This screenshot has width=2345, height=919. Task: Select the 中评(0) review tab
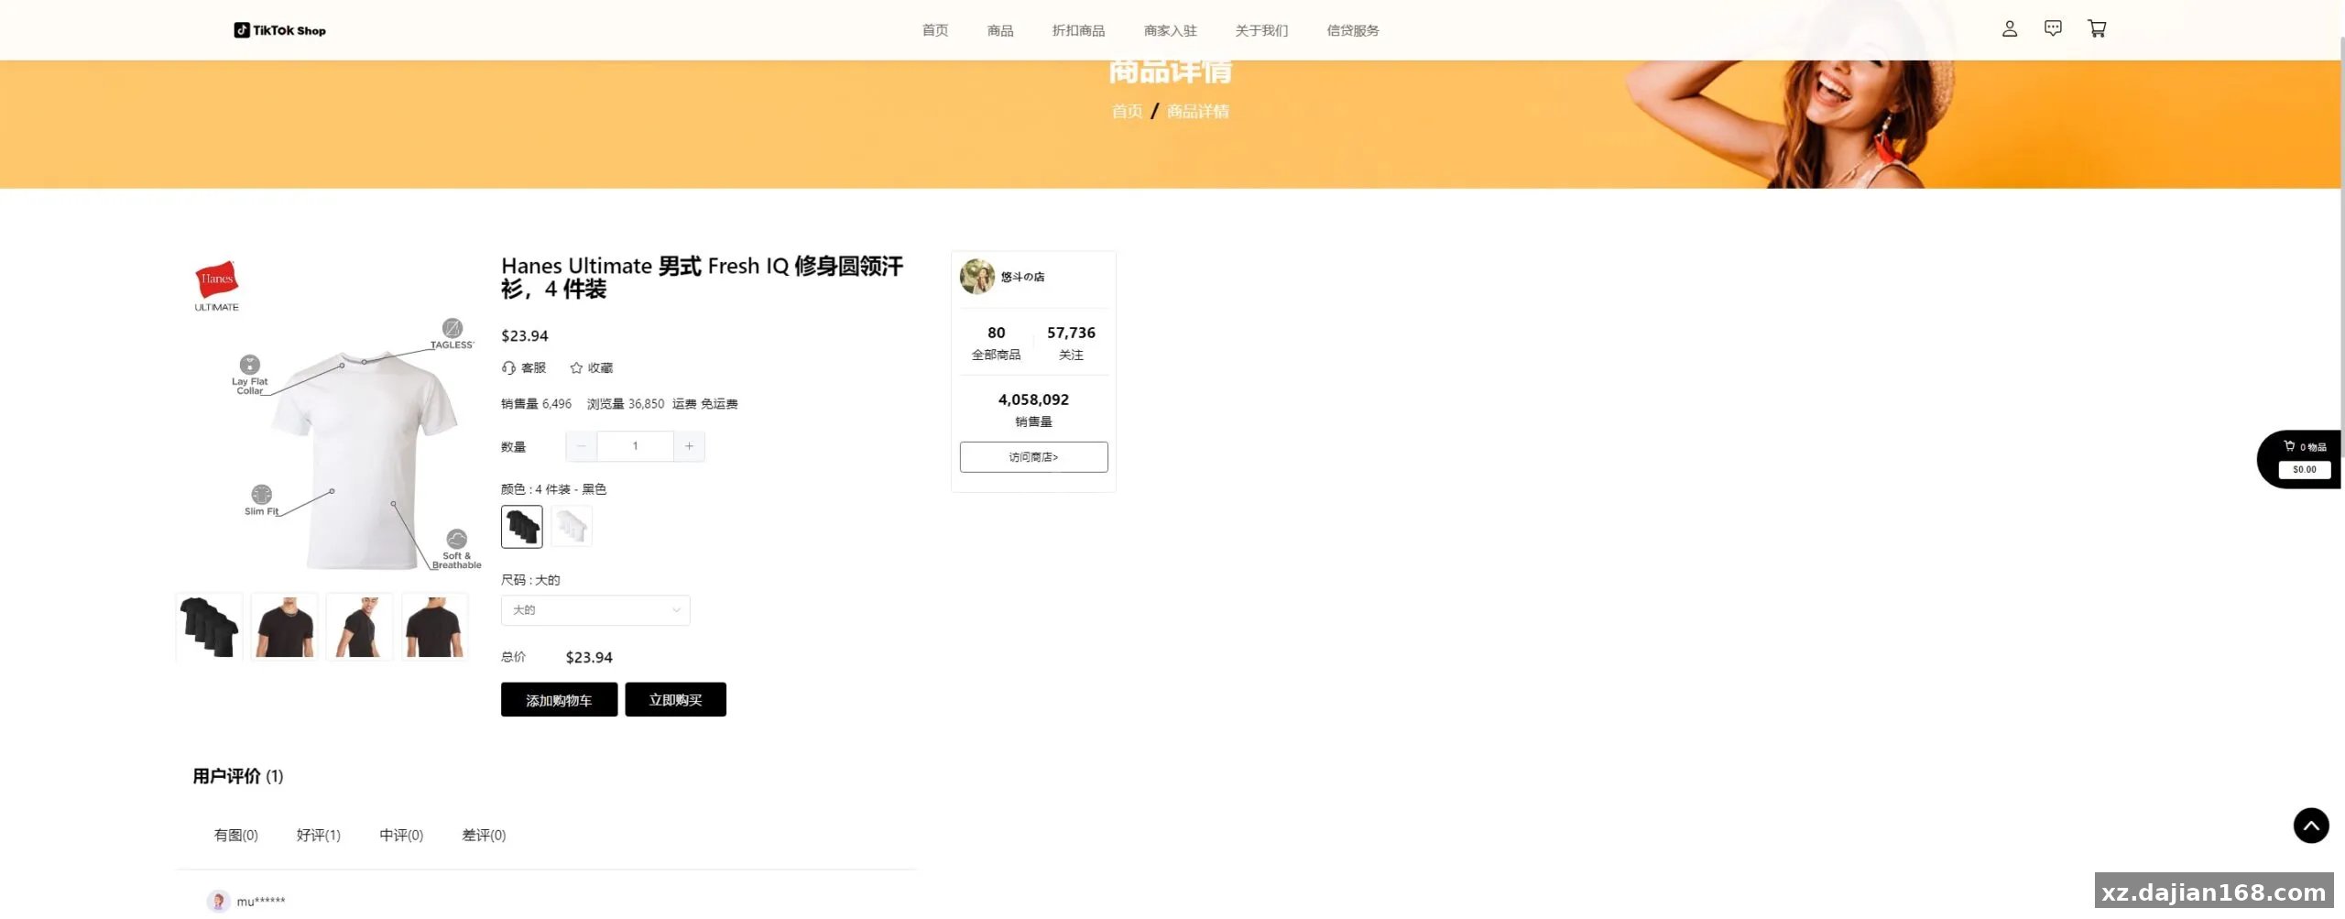401,835
